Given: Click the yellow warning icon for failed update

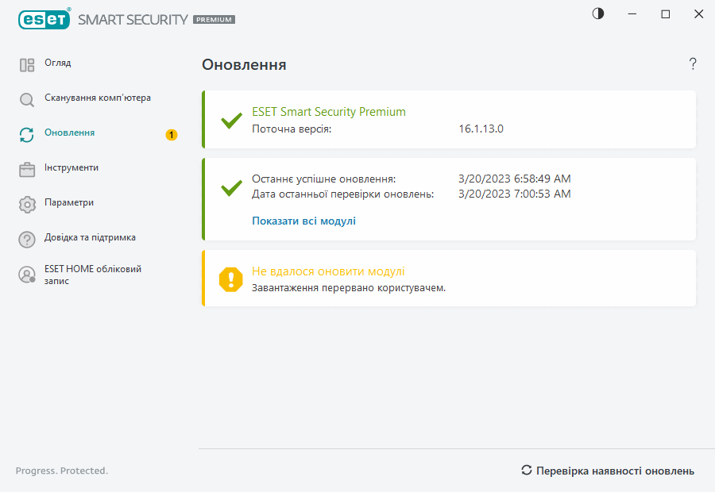Looking at the screenshot, I should [x=231, y=279].
